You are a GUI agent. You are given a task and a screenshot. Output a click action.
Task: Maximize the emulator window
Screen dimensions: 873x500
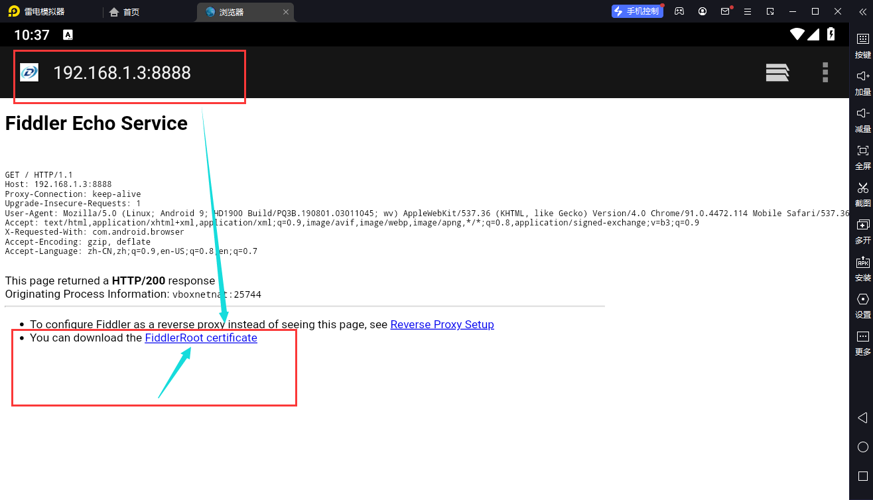coord(816,11)
